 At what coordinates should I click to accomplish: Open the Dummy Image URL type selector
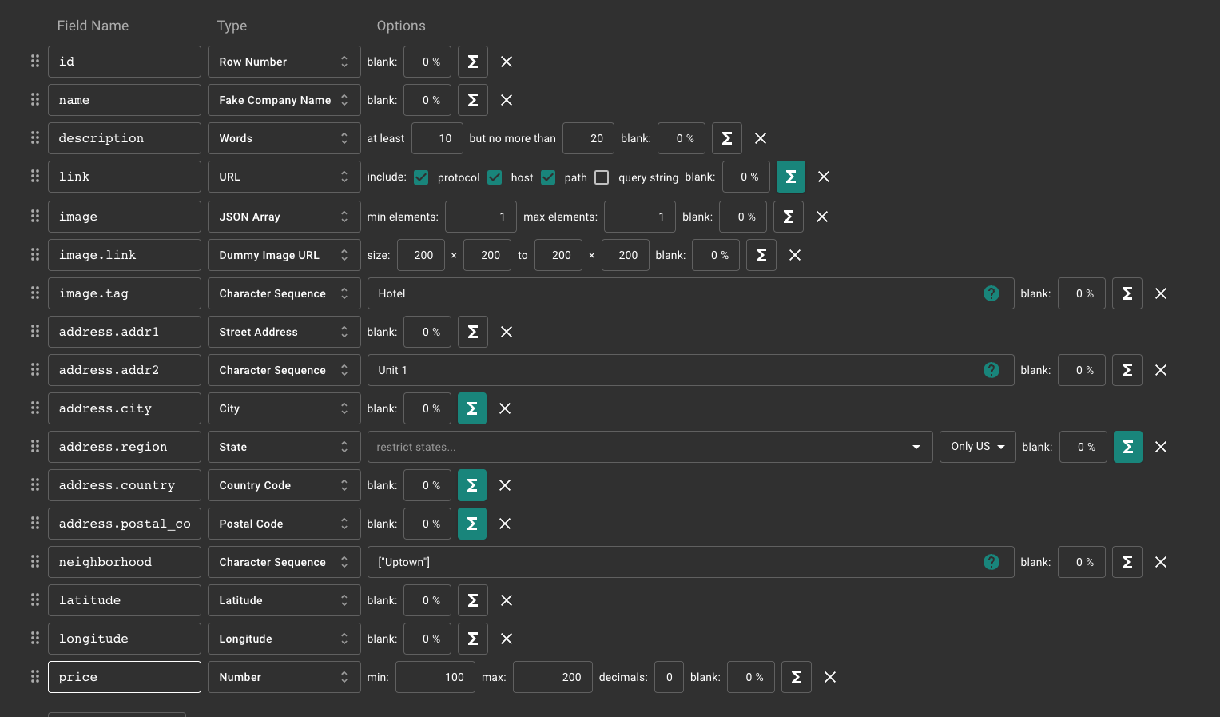click(284, 255)
